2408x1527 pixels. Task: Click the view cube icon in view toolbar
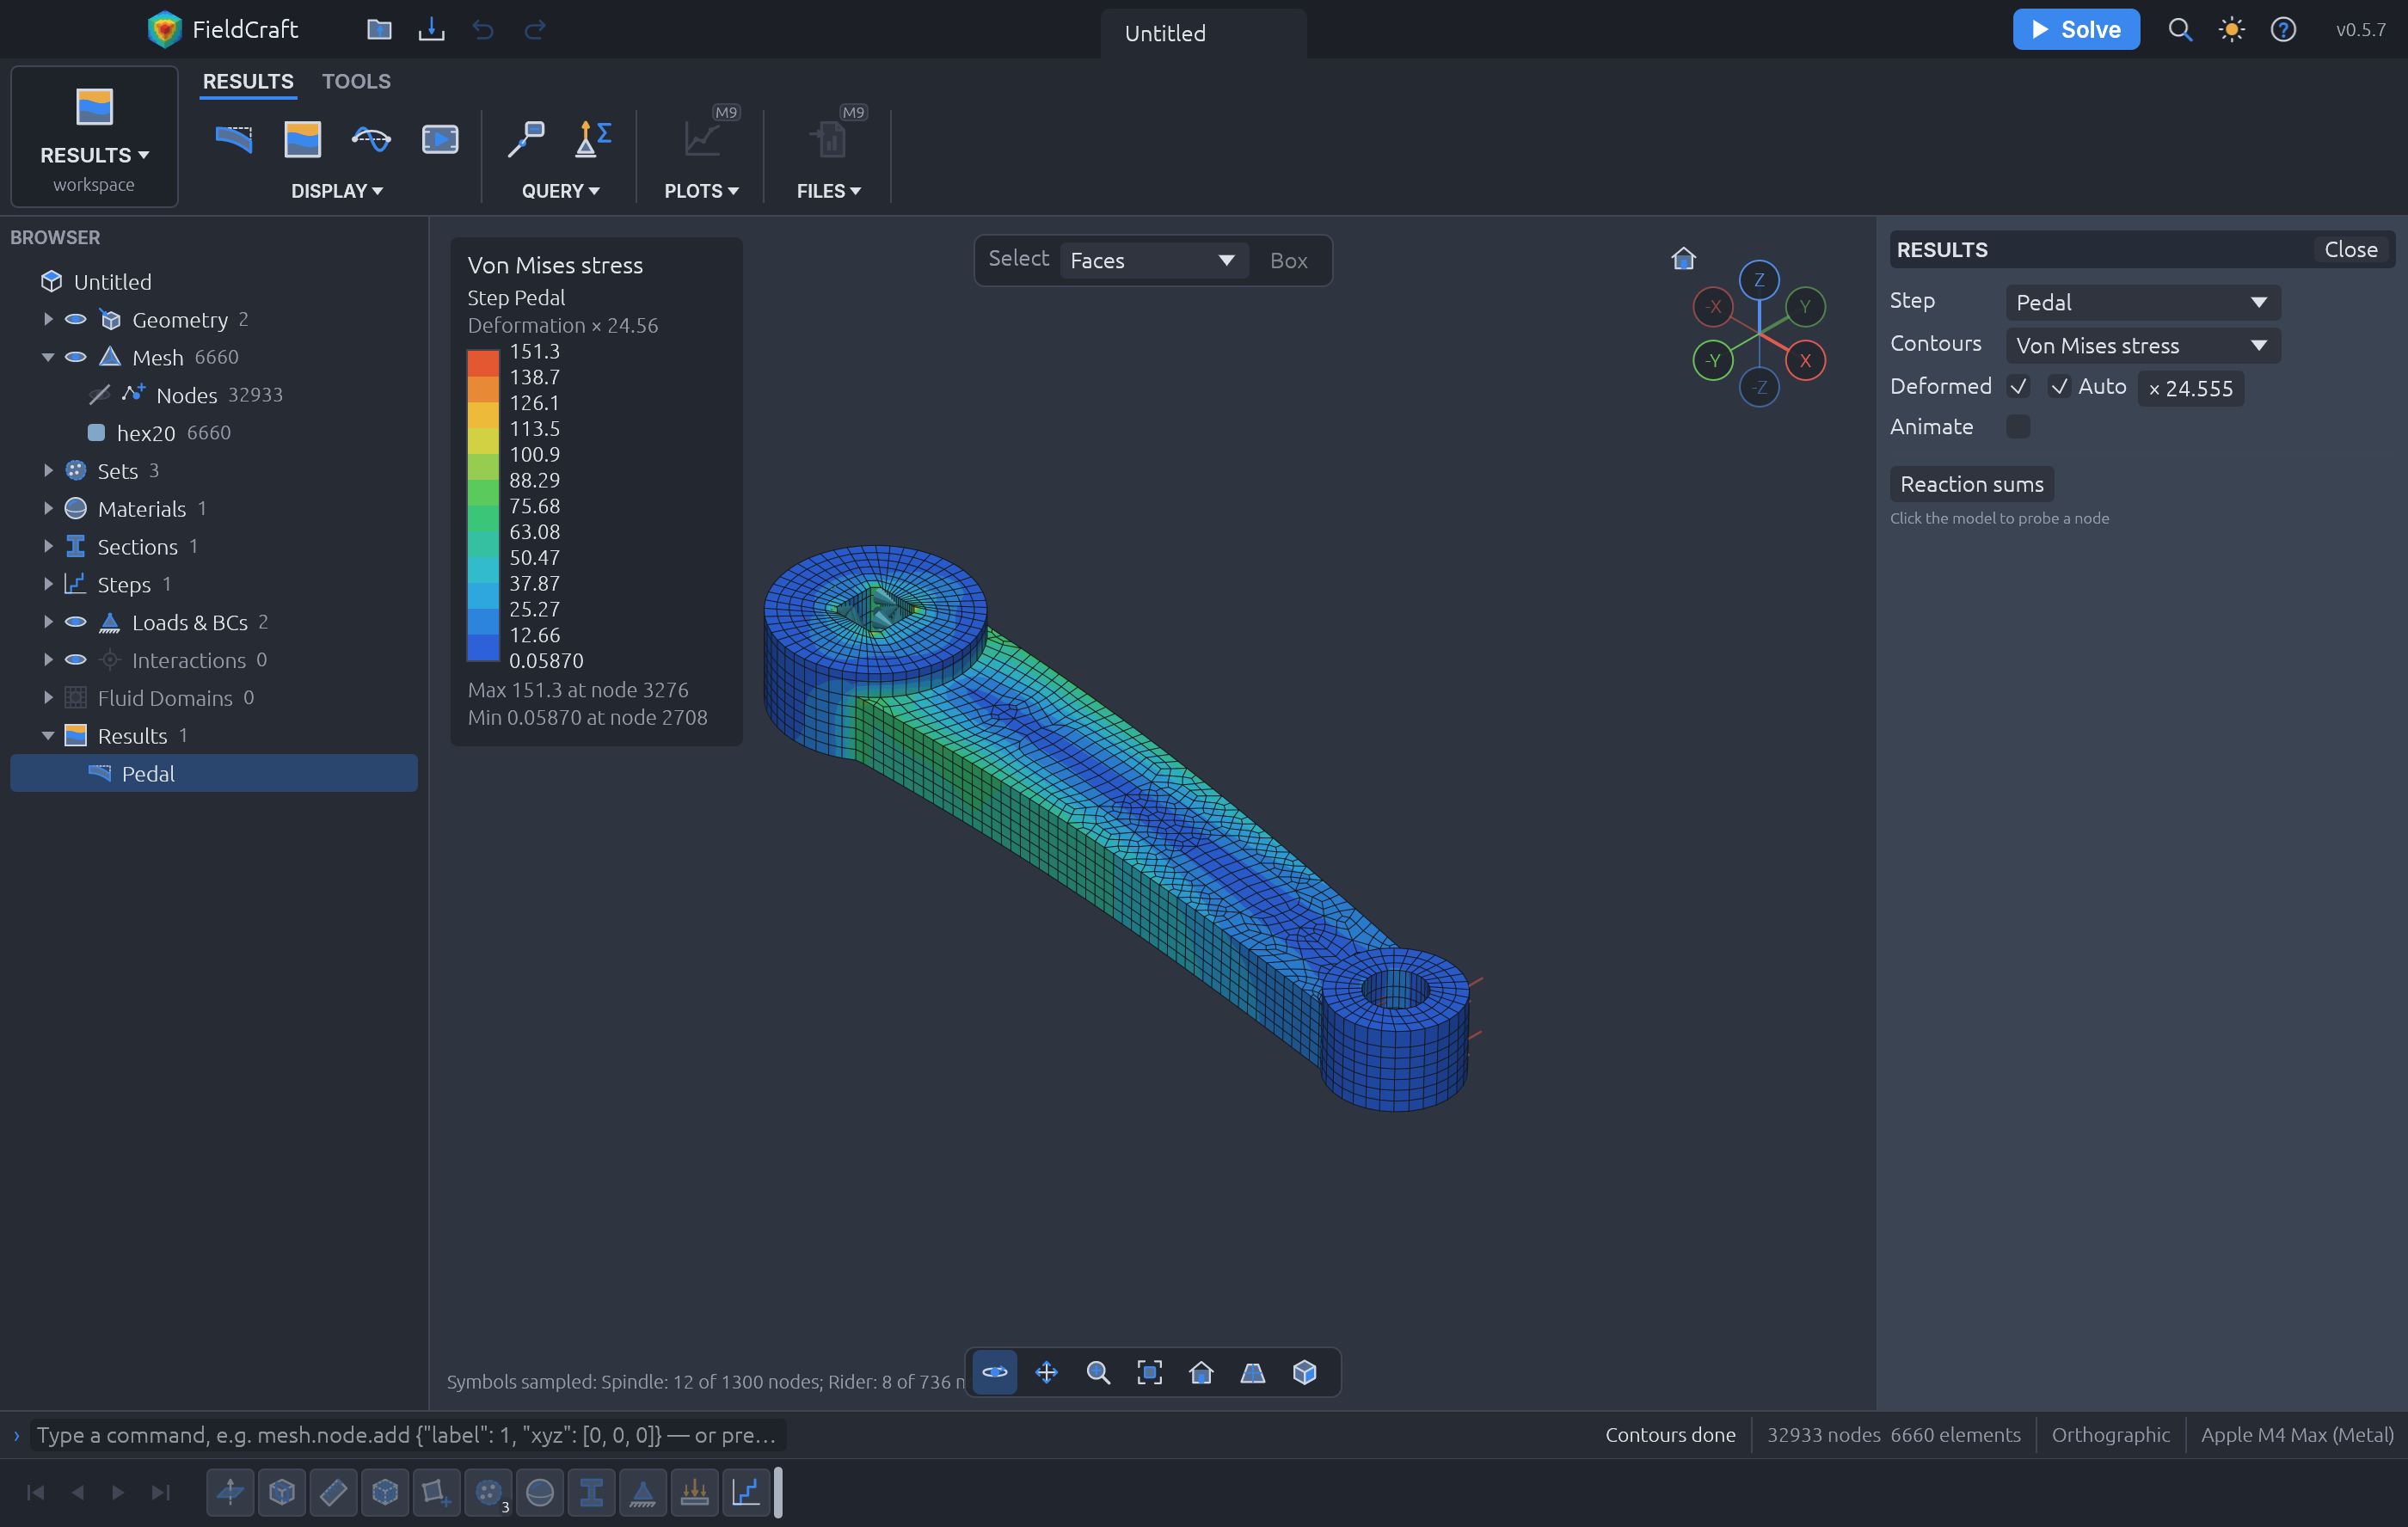pyautogui.click(x=1304, y=1372)
